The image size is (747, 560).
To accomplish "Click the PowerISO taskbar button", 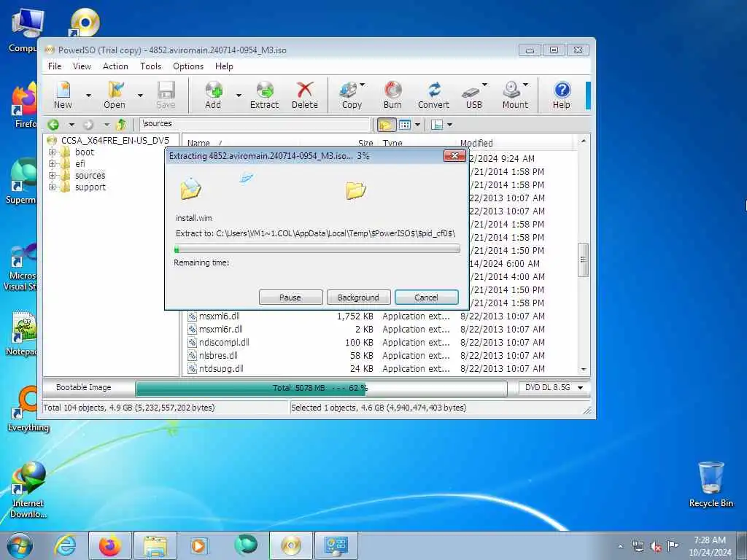I will point(291,545).
